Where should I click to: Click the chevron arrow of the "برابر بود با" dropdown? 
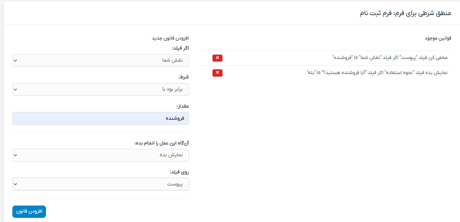click(16, 89)
